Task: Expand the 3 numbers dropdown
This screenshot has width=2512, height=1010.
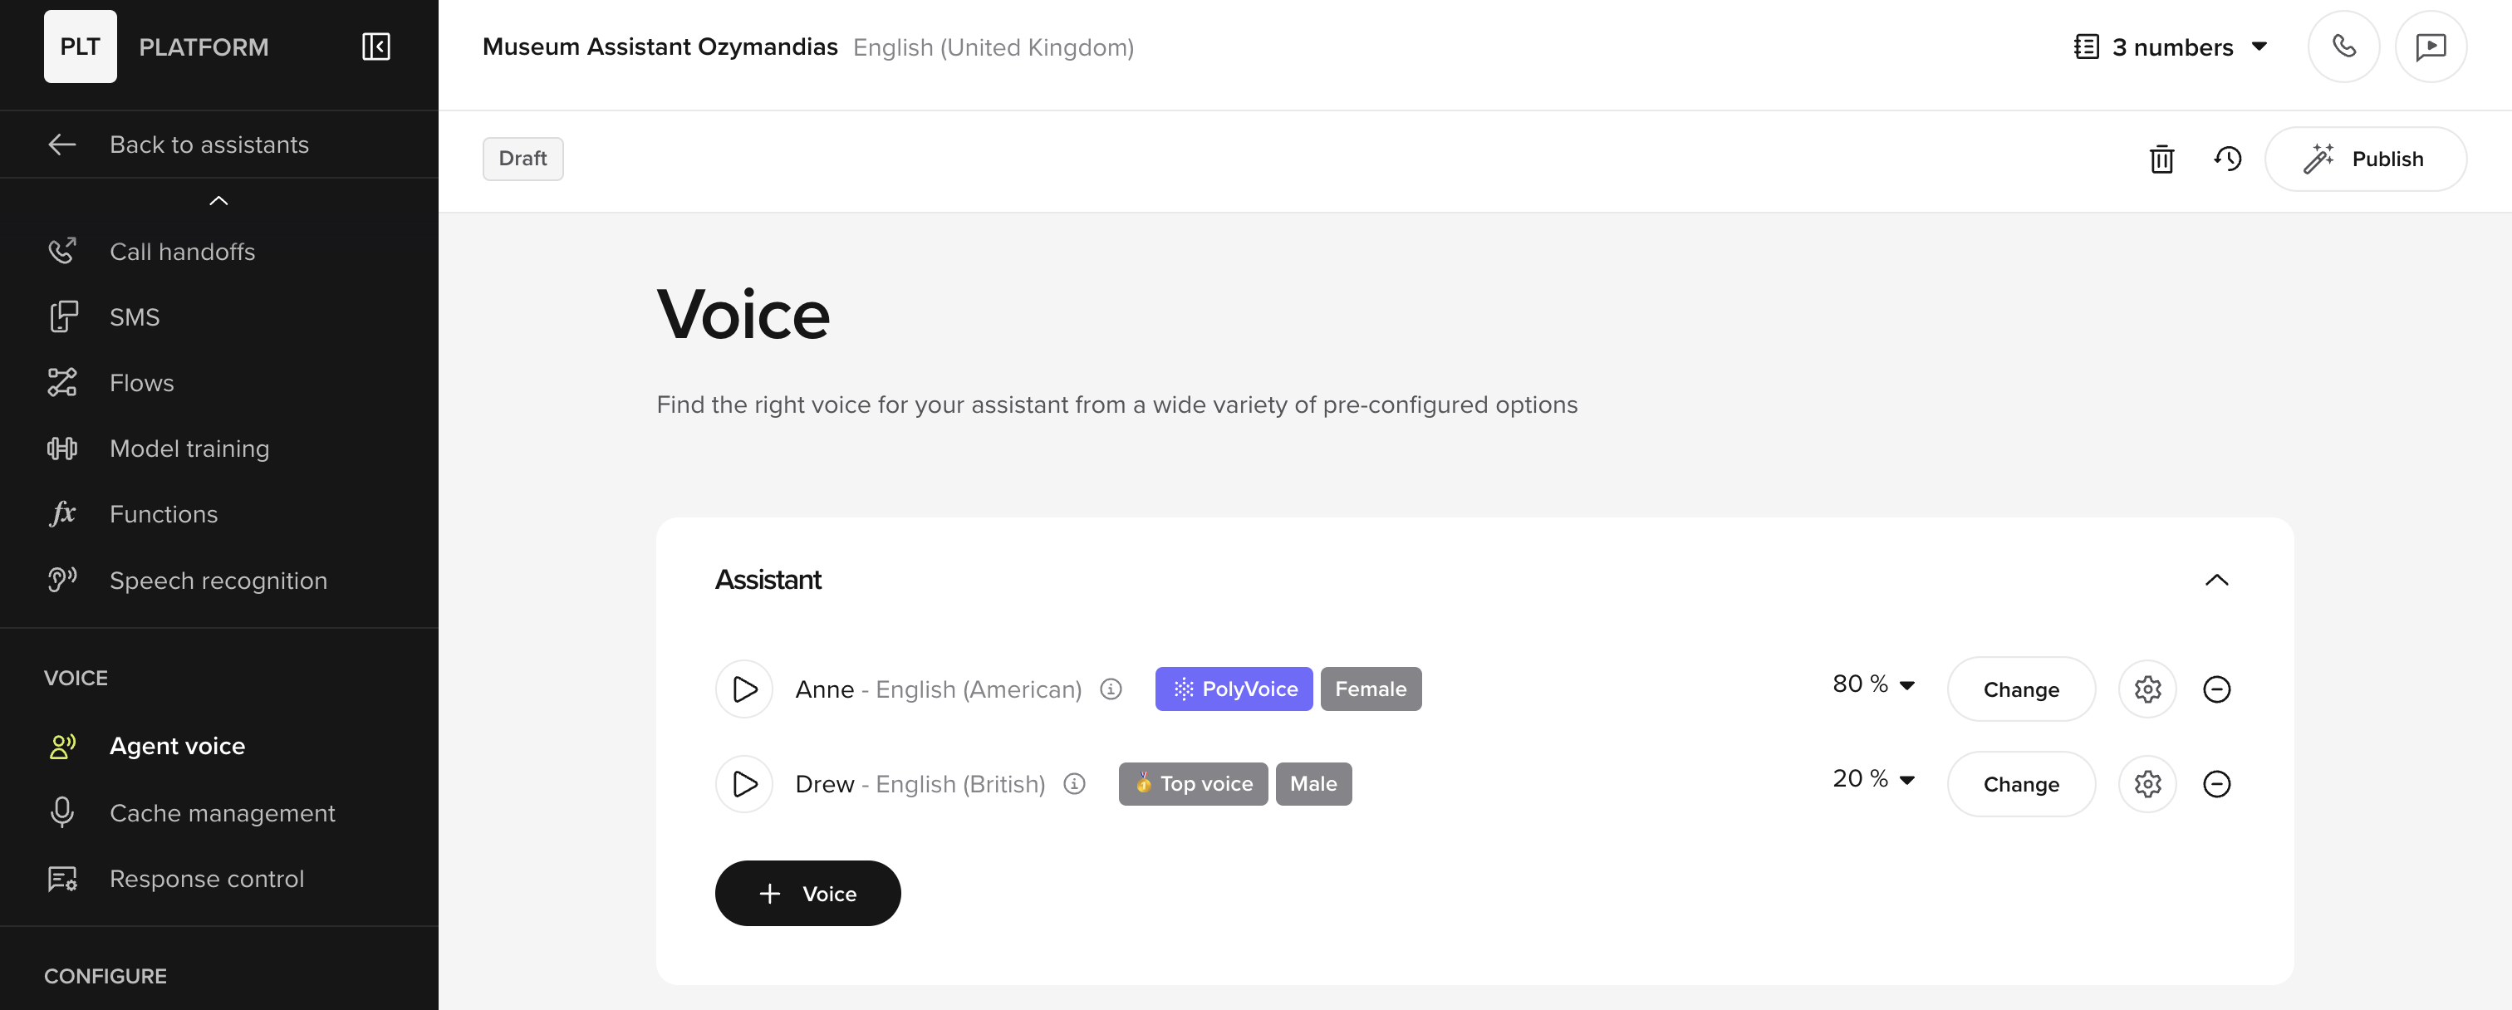Action: pyautogui.click(x=2171, y=47)
